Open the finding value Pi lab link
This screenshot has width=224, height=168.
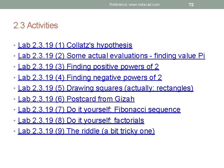pos(111,56)
